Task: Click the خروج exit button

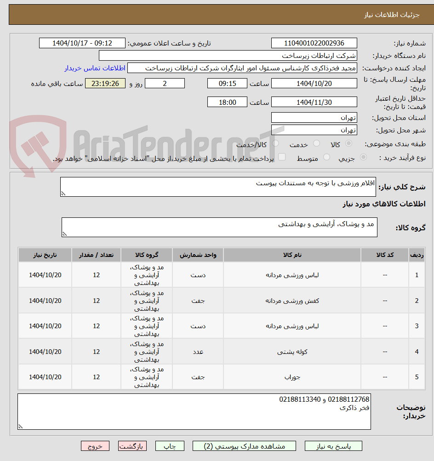Action: point(95,446)
